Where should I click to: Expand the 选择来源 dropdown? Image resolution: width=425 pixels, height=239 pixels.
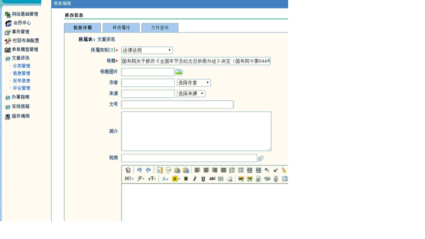coord(191,94)
